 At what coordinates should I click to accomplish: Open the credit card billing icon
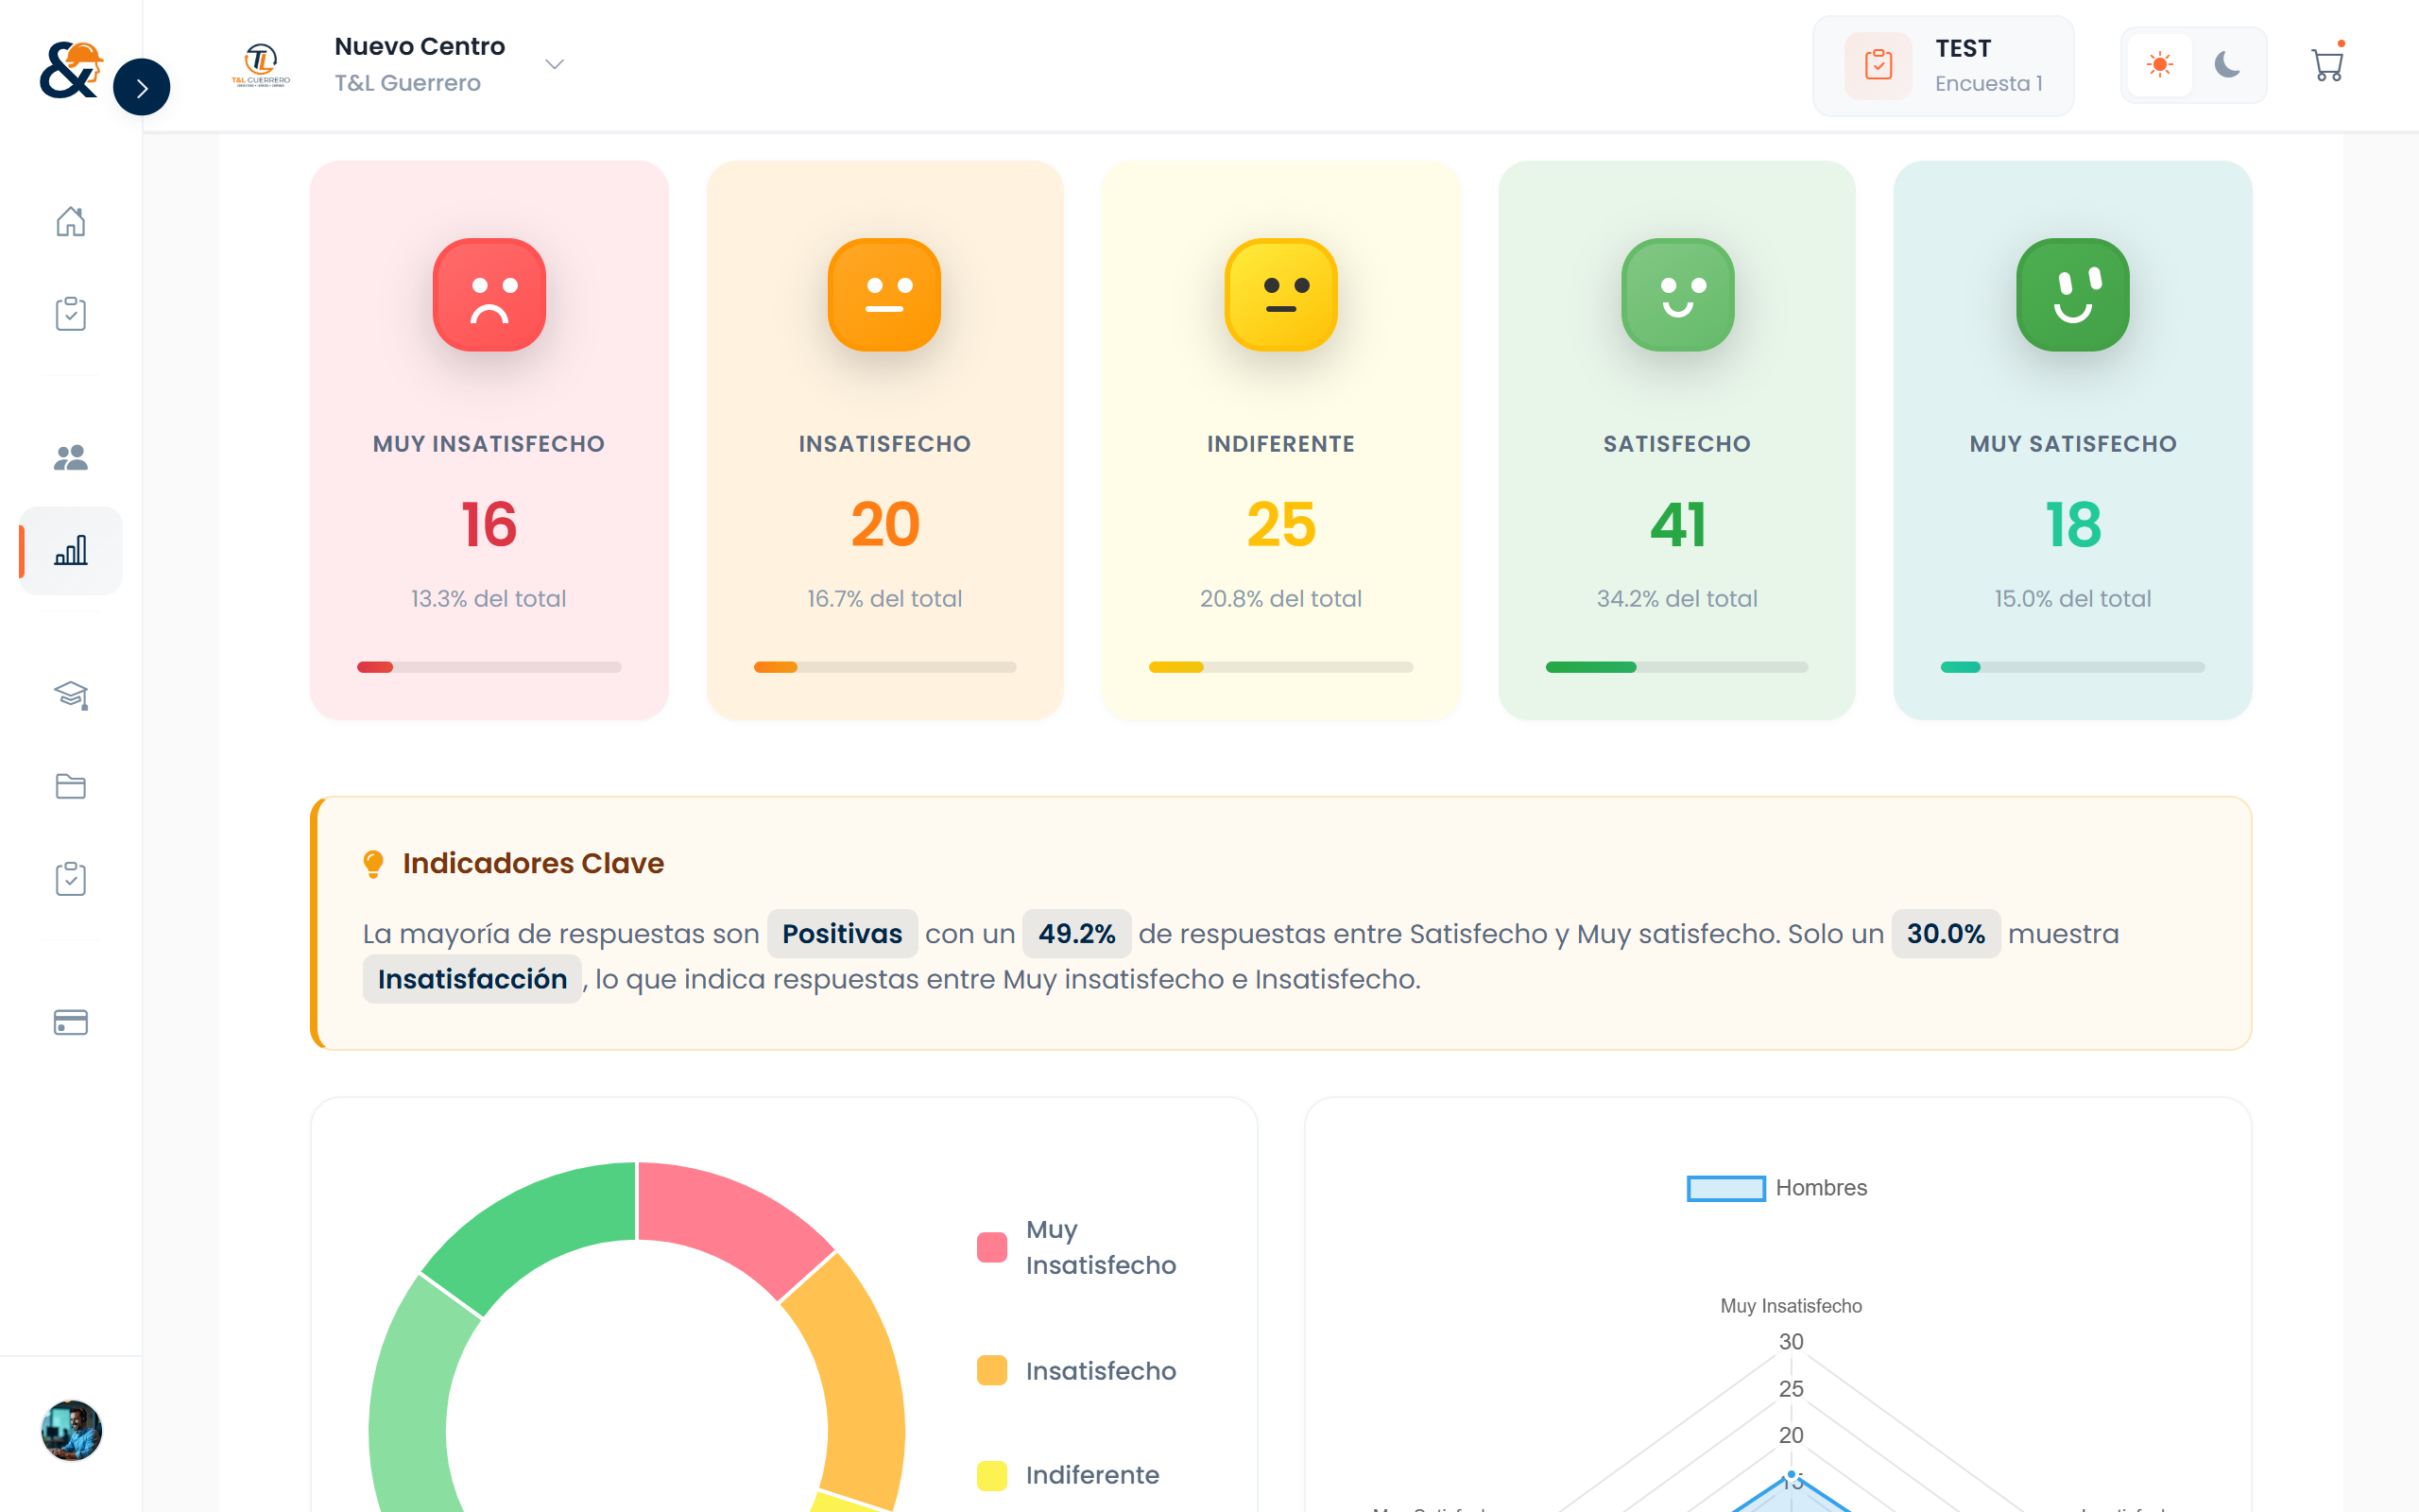(70, 1022)
